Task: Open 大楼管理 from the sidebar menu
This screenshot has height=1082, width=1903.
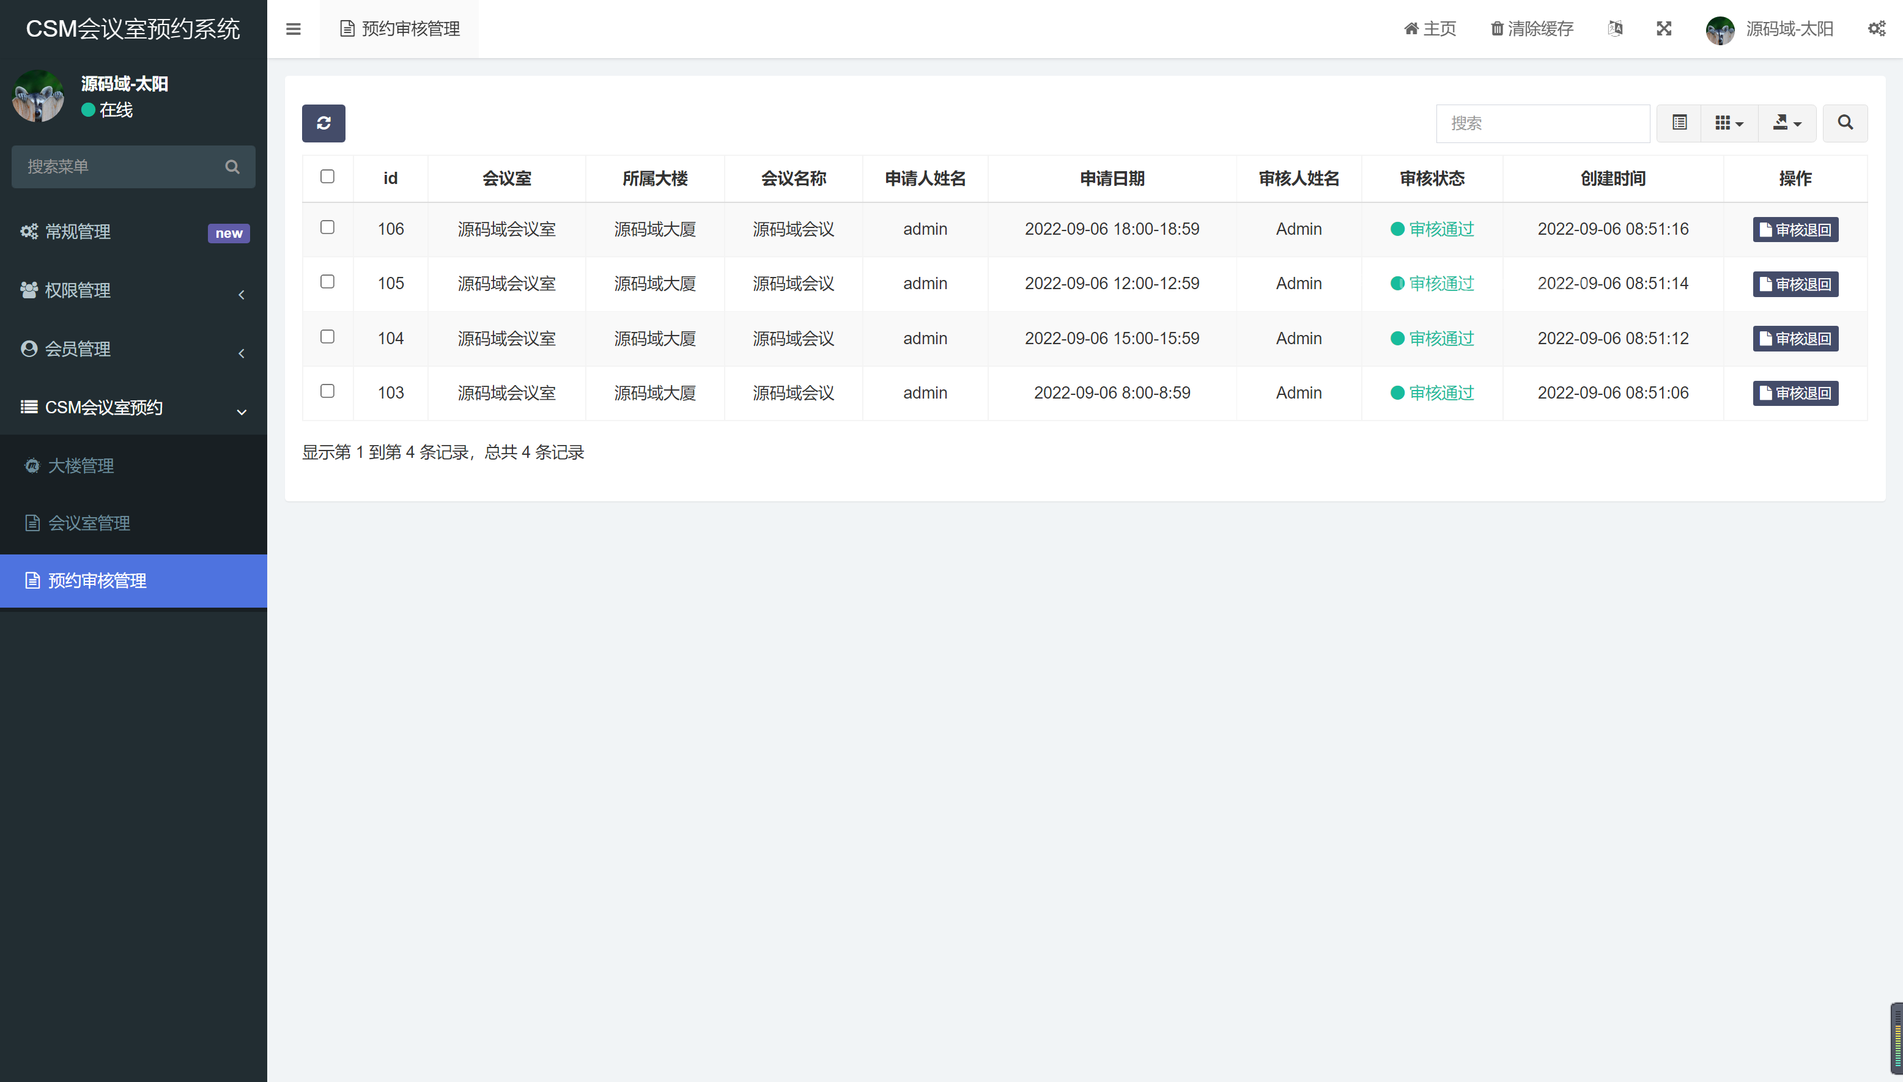Action: [x=81, y=466]
